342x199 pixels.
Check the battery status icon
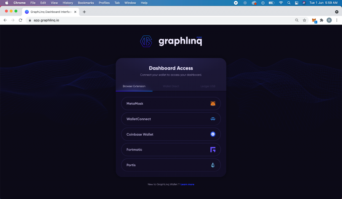(x=272, y=3)
